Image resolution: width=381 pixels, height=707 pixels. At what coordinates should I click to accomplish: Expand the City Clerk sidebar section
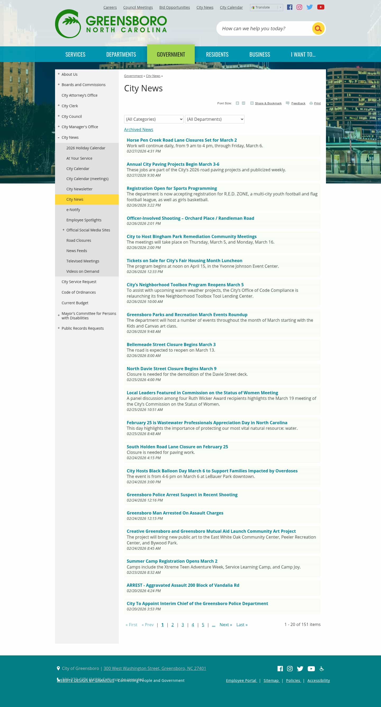59,106
